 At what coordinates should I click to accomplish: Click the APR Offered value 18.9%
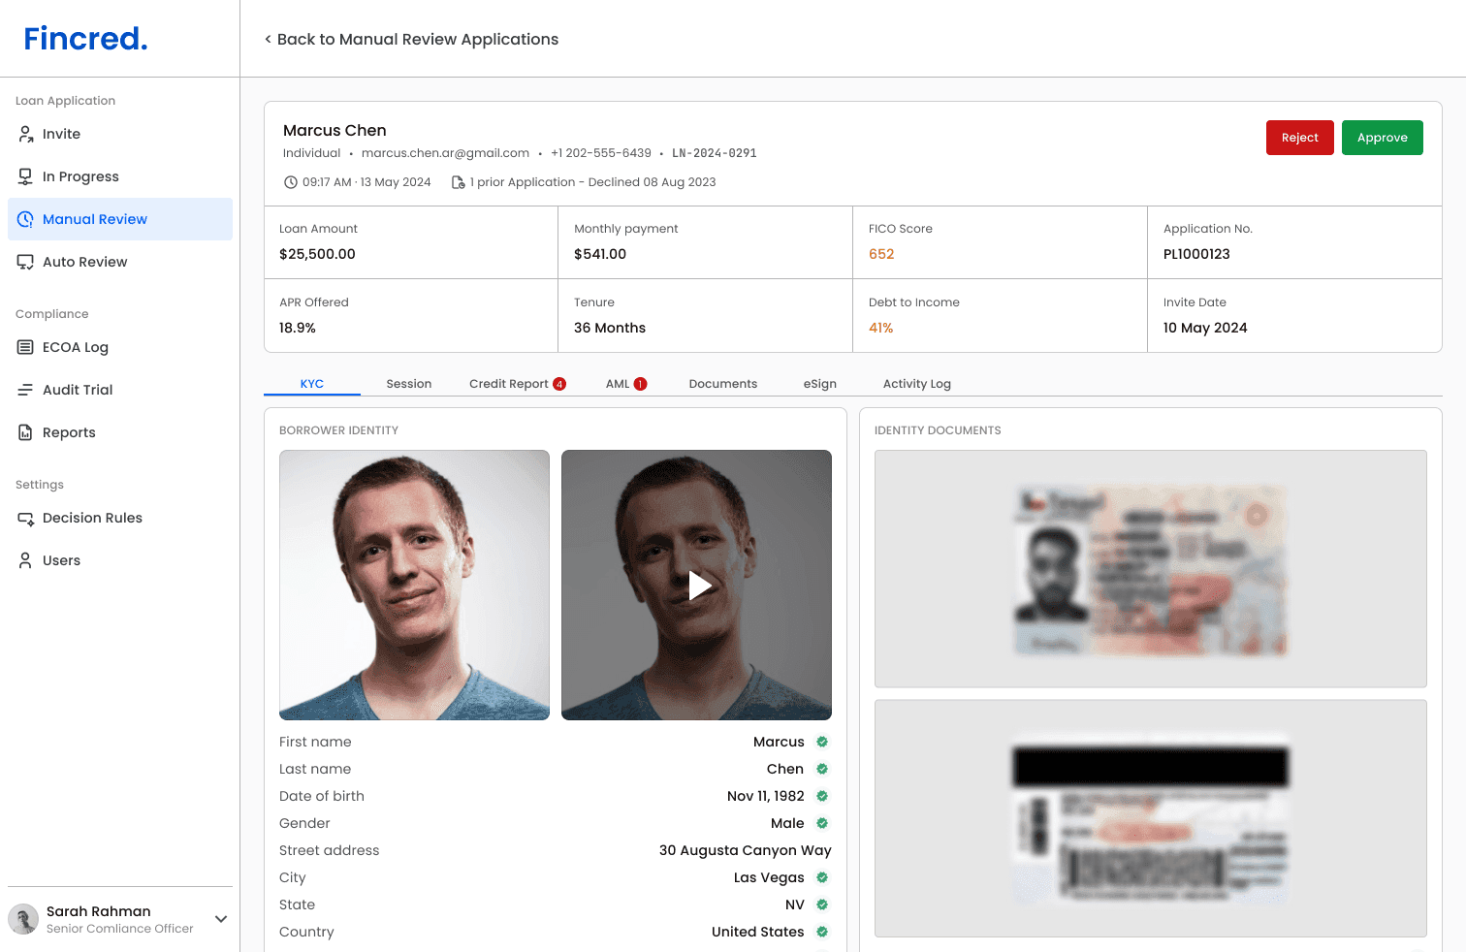pyautogui.click(x=298, y=328)
